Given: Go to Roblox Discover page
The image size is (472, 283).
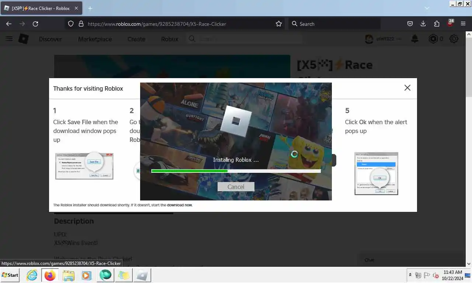Looking at the screenshot, I should pos(51,39).
